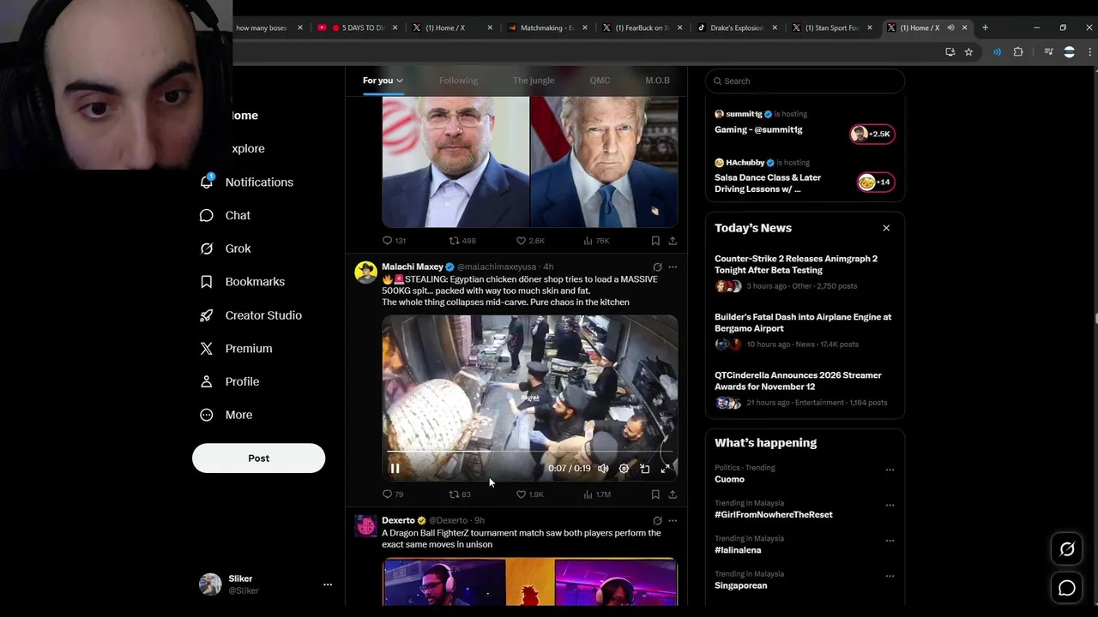The height and width of the screenshot is (617, 1098).
Task: Open the Dragon Ball FighterZ video thumbnail
Action: pos(529,582)
